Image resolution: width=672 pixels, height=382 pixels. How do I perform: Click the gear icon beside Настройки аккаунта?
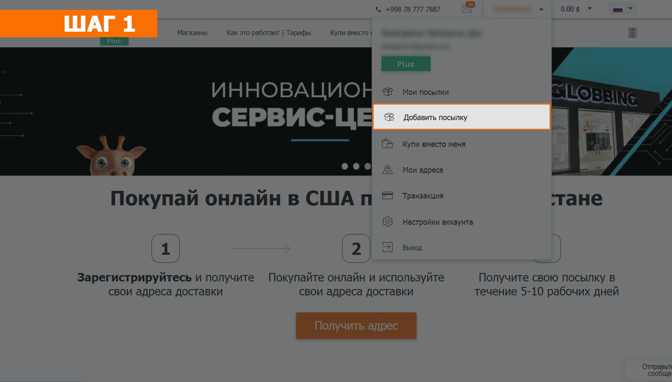click(387, 222)
